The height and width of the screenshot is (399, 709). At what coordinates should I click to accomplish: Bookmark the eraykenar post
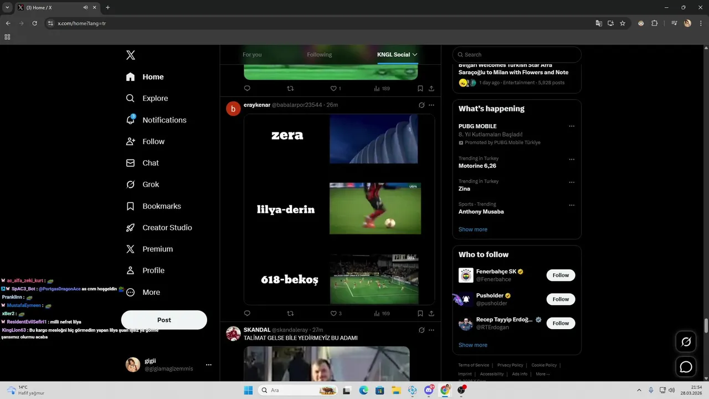click(420, 313)
